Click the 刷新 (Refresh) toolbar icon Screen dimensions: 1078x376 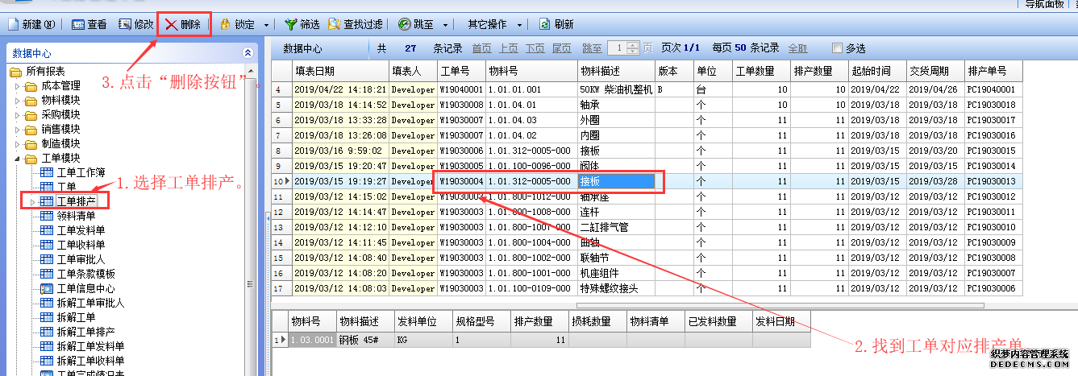click(545, 24)
